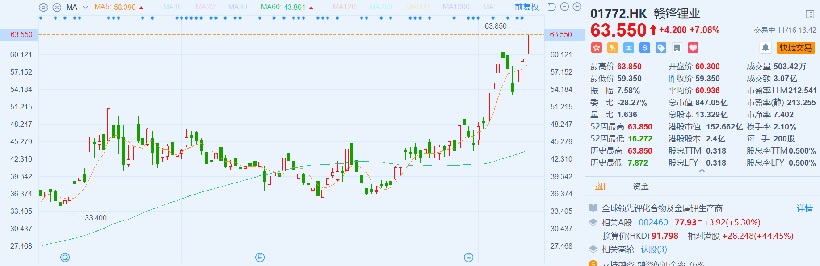
Task: Click the orange coin icon beside 支持融资
Action: click(x=593, y=263)
